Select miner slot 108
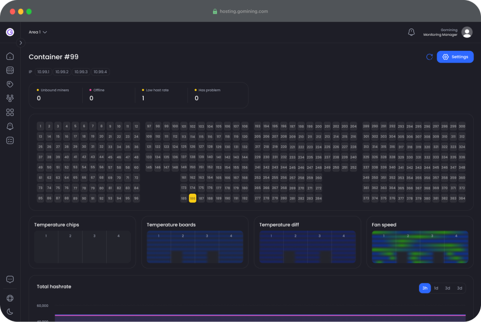Viewport: 481px width, 322px height. pyautogui.click(x=245, y=126)
